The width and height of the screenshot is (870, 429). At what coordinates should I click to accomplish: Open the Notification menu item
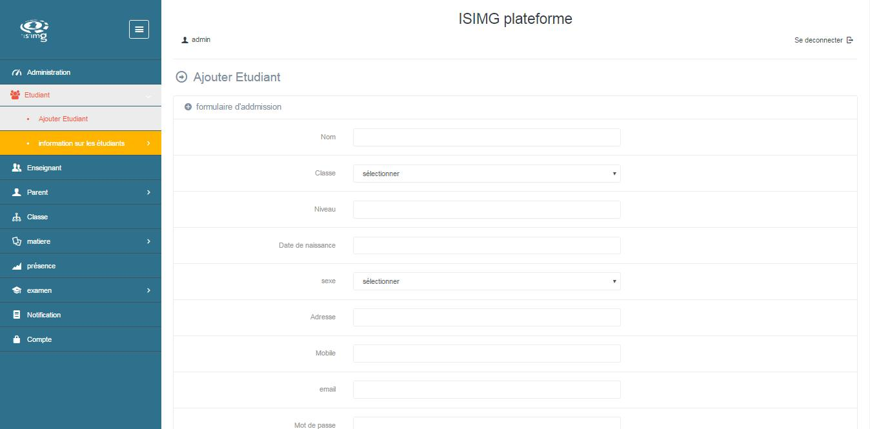81,315
